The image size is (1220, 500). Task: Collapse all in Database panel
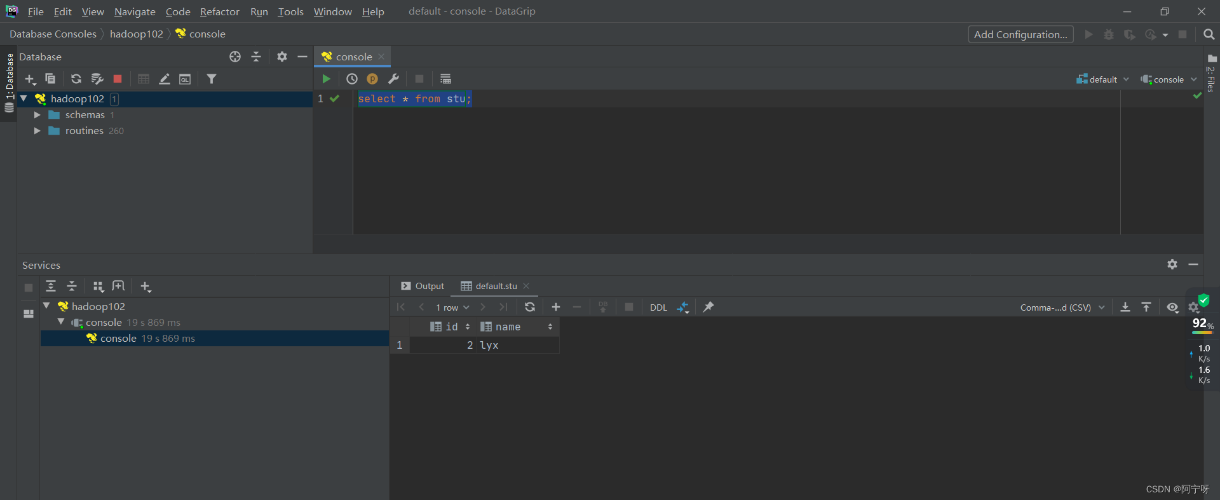click(256, 57)
